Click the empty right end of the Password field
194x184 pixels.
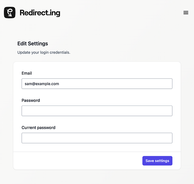click(x=162, y=111)
